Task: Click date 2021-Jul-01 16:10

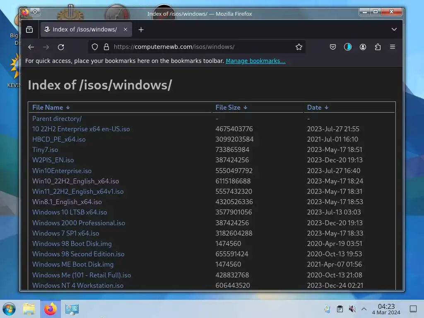Action: pos(332,139)
